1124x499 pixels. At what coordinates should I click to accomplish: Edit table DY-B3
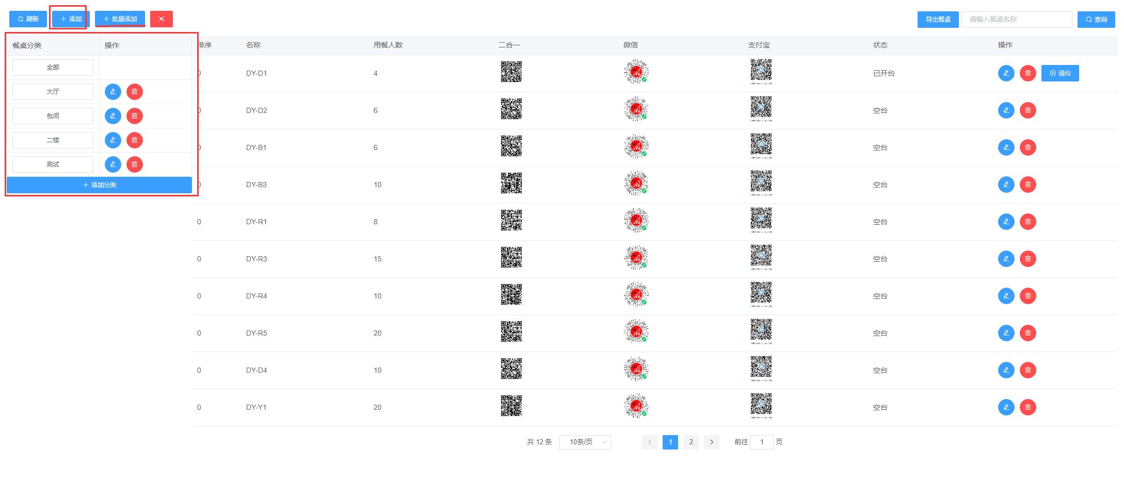(1006, 185)
